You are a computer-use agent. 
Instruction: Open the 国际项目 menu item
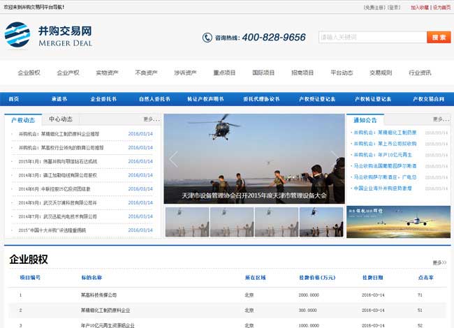coord(263,73)
